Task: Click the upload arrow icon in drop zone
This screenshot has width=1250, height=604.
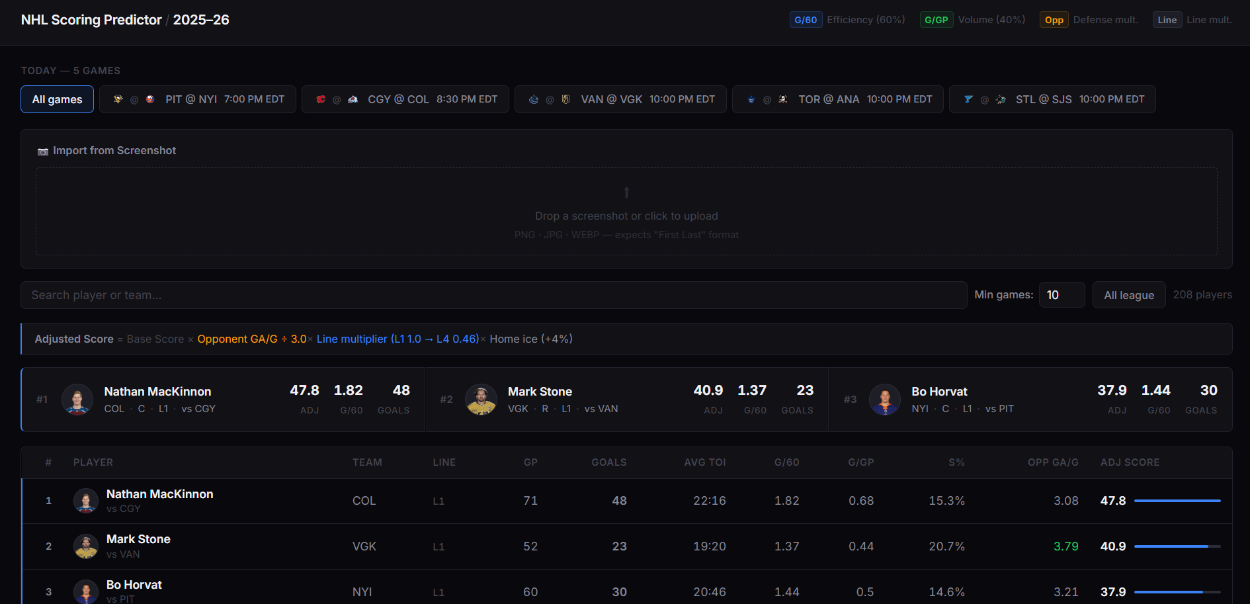Action: pyautogui.click(x=626, y=193)
